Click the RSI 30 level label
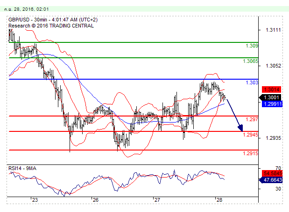Screen dimensions: 289x212 (x=278, y=189)
